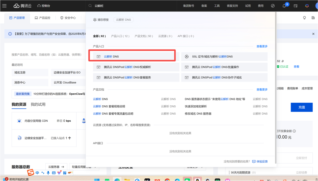The height and width of the screenshot is (181, 318).
Task: Click 查看更多 next to 产品入口
Action: pyautogui.click(x=262, y=47)
